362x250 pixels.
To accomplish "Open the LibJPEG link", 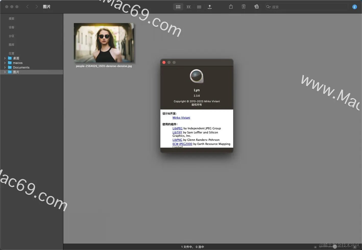I will click(177, 129).
